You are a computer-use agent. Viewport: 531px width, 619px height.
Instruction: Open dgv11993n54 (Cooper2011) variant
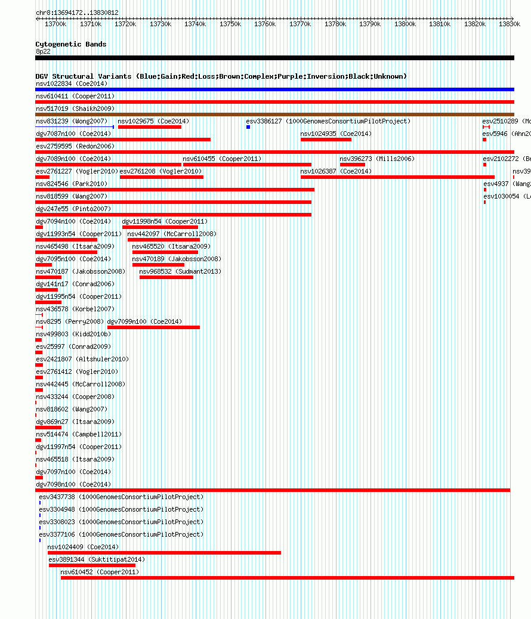pyautogui.click(x=79, y=234)
